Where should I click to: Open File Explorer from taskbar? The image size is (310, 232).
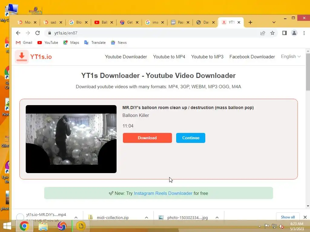point(43,226)
